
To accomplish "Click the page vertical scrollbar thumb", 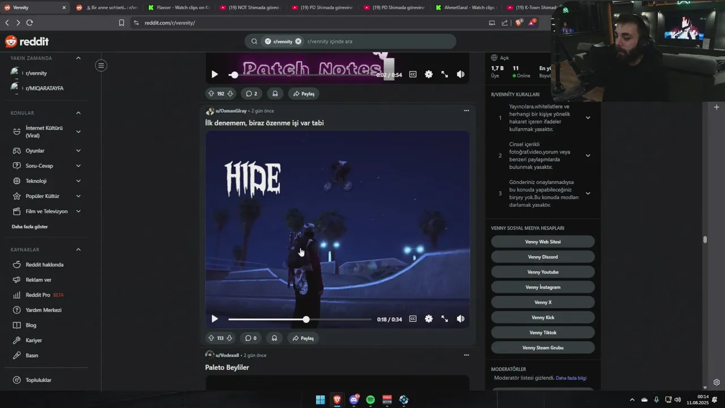I will coord(705,240).
